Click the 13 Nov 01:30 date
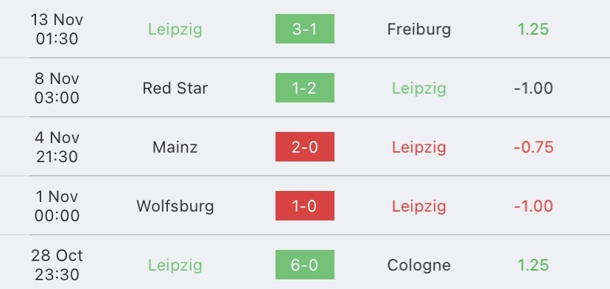This screenshot has height=289, width=610. click(57, 29)
